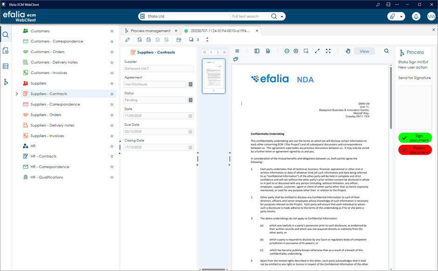This screenshot has height=271, width=438.
Task: Open the two-page layout view icon
Action: (257, 51)
